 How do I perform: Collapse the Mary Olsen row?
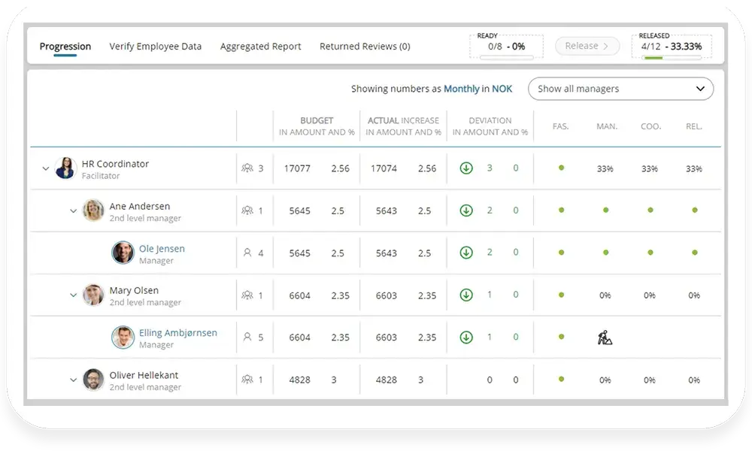(74, 295)
